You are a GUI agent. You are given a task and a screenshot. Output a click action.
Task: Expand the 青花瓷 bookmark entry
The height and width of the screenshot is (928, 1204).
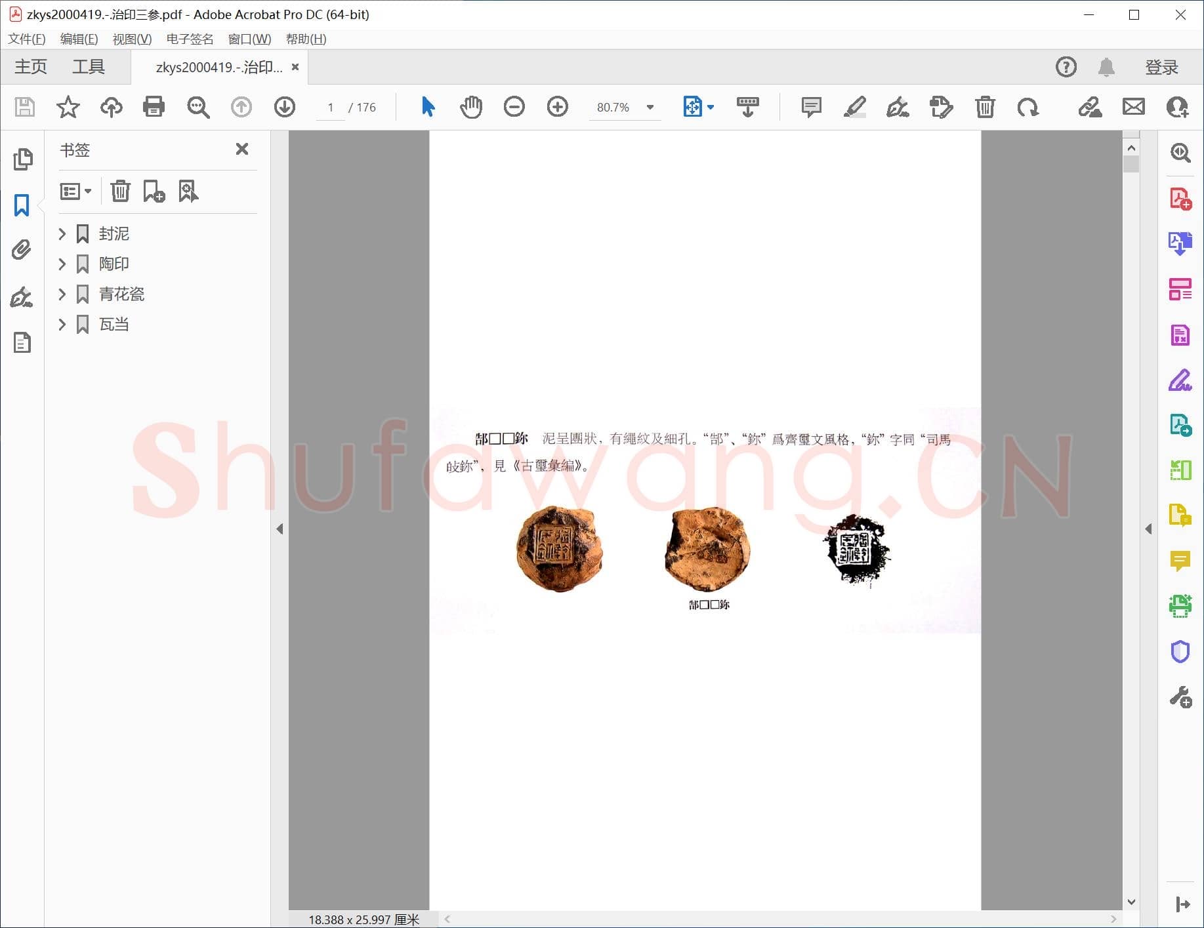click(x=62, y=294)
